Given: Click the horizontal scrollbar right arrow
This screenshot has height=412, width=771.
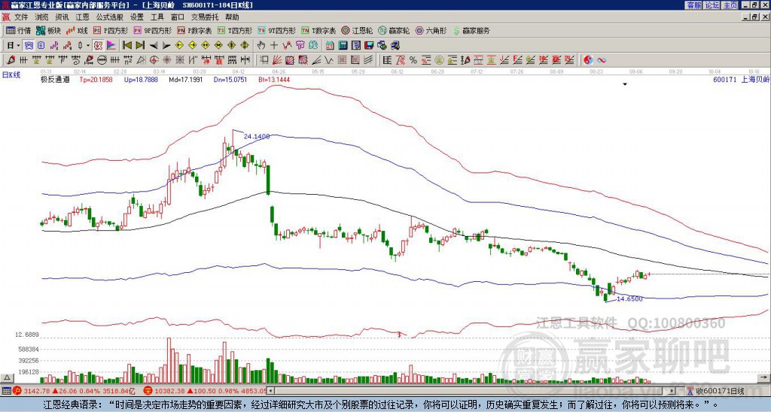Looking at the screenshot, I should (x=672, y=391).
